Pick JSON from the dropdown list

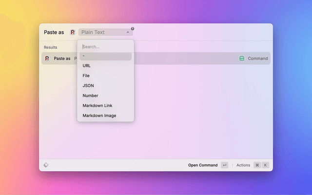point(88,86)
